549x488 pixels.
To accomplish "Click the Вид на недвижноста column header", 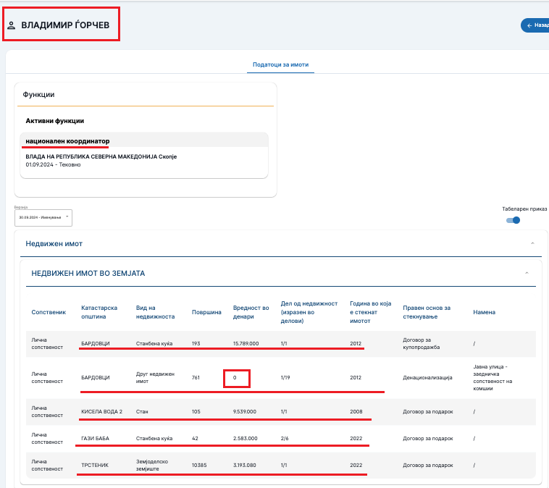I will pyautogui.click(x=155, y=312).
